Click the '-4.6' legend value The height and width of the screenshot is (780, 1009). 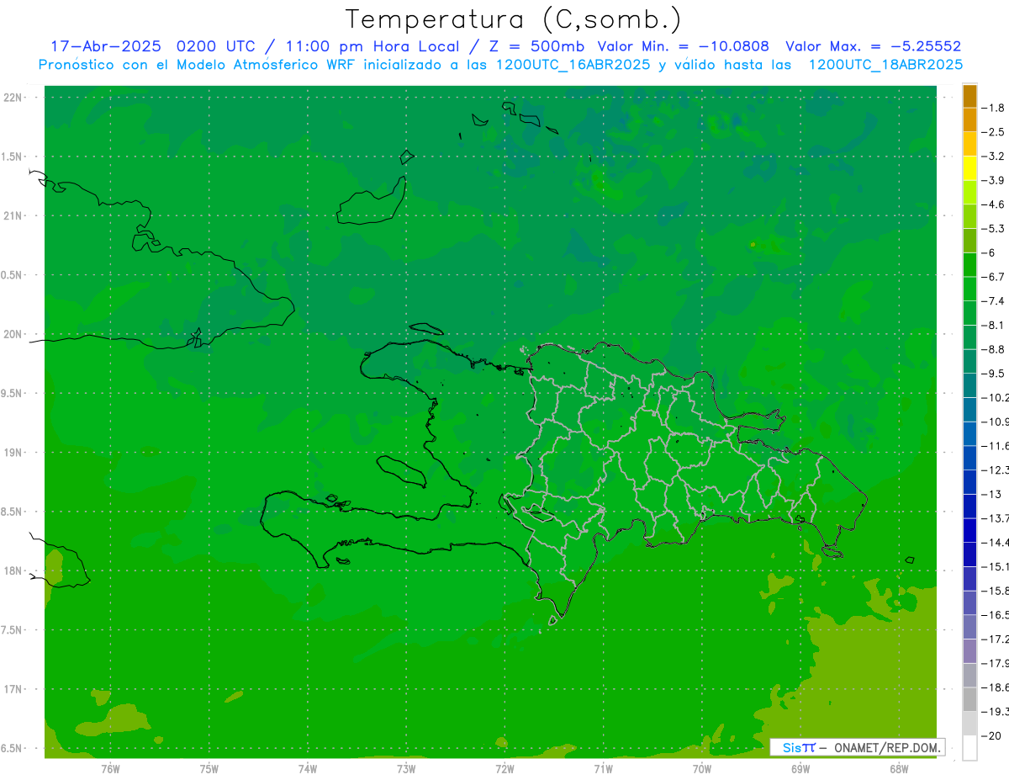click(x=993, y=204)
